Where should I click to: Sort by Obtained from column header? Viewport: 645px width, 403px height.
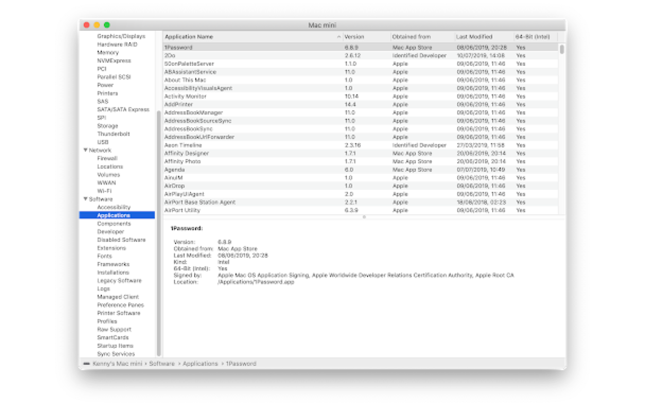422,37
